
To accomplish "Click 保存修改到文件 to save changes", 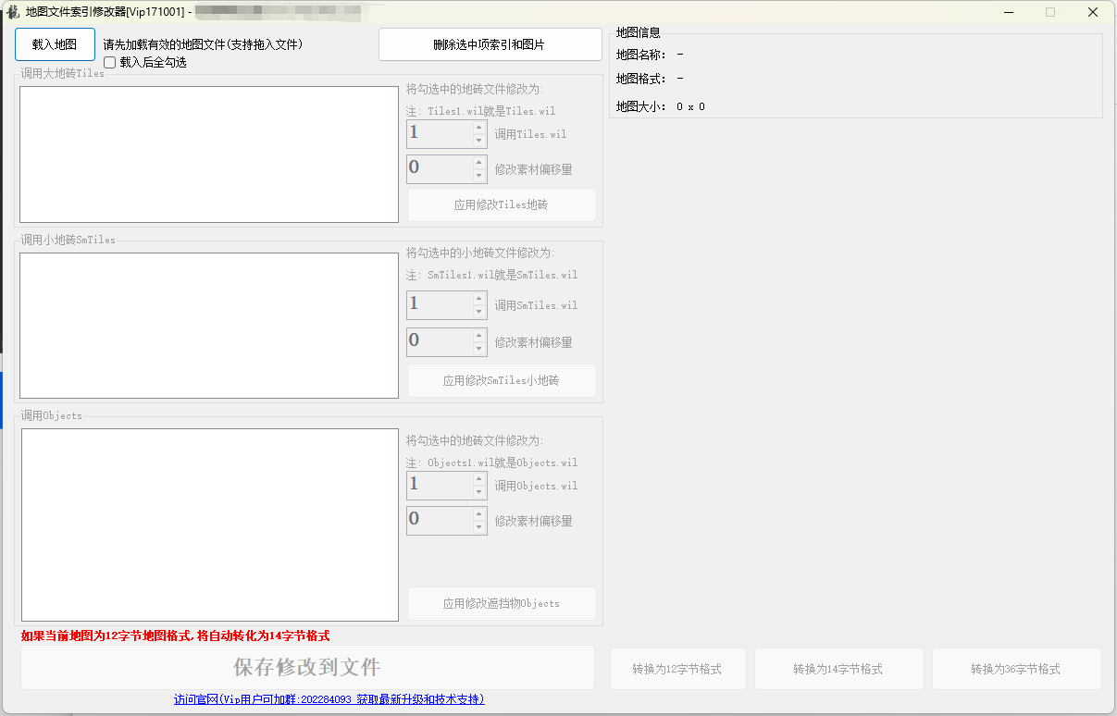I will pyautogui.click(x=304, y=668).
